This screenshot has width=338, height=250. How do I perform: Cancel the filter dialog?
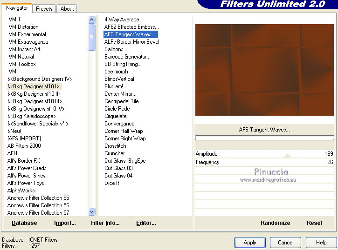pyautogui.click(x=286, y=243)
